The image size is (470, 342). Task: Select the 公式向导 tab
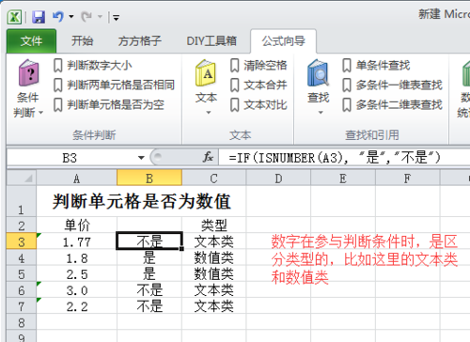(284, 41)
